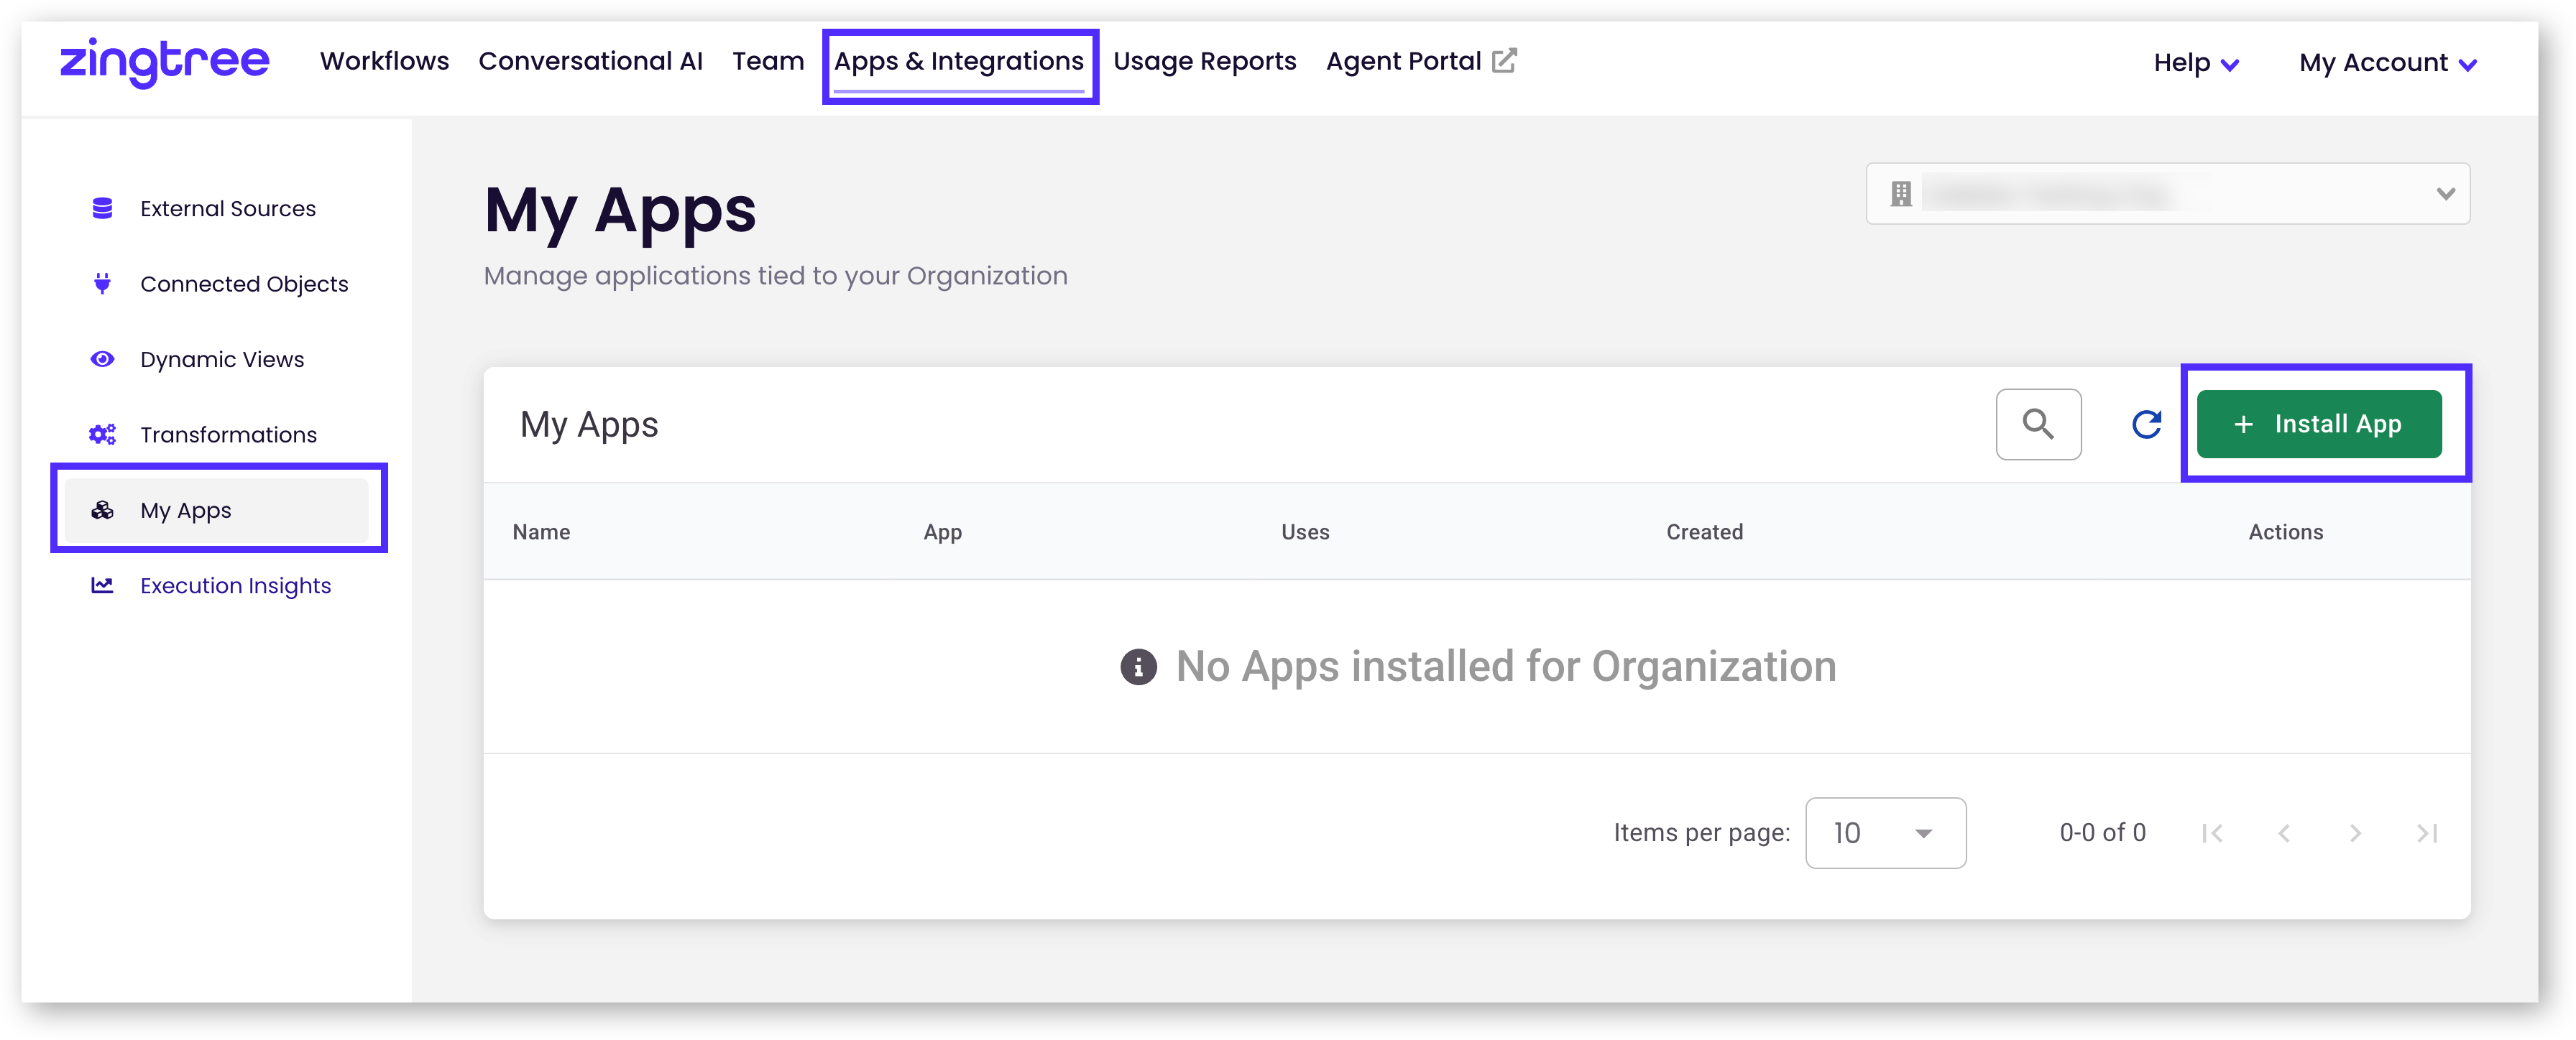The height and width of the screenshot is (1040, 2576).
Task: Sort by the Created column header
Action: 1704,532
